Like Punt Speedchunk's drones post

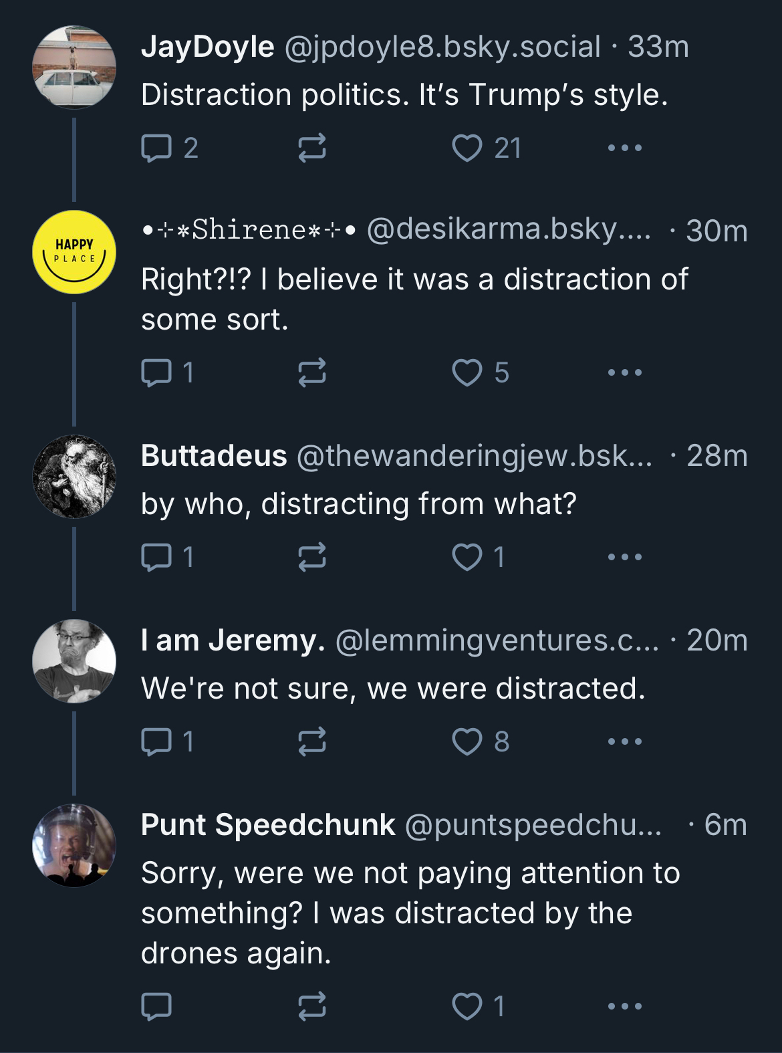(x=467, y=1006)
